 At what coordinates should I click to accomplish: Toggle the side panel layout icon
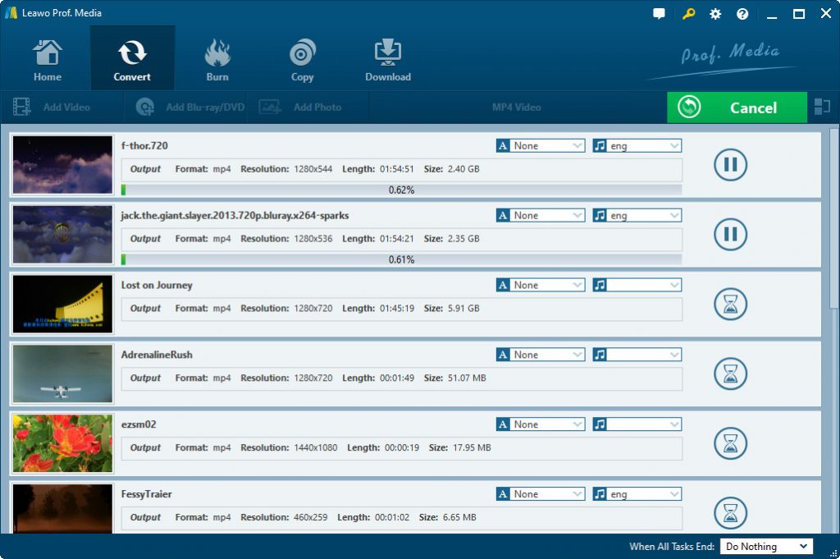tap(822, 108)
